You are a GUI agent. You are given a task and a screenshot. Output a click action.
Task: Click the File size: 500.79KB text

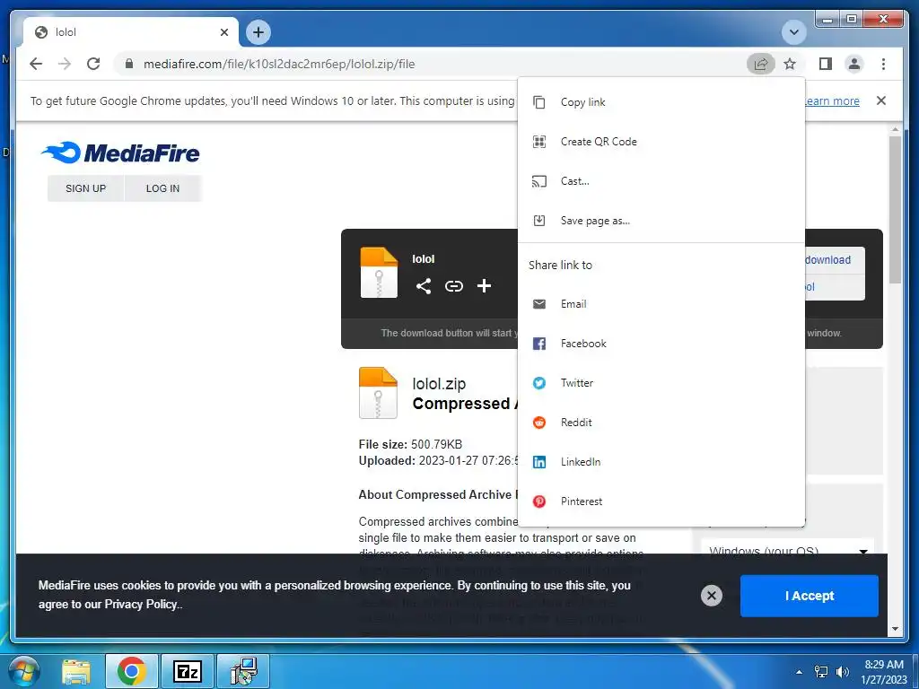pos(410,444)
